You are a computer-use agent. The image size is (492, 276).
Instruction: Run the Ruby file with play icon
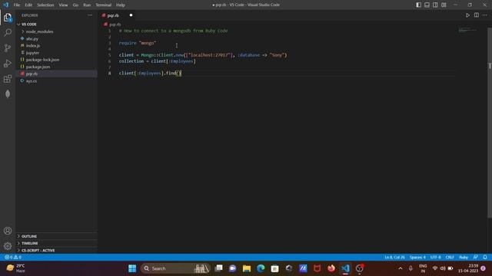[x=467, y=15]
